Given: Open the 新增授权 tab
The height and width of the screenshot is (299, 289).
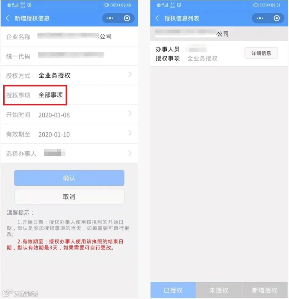Looking at the screenshot, I should tap(265, 290).
